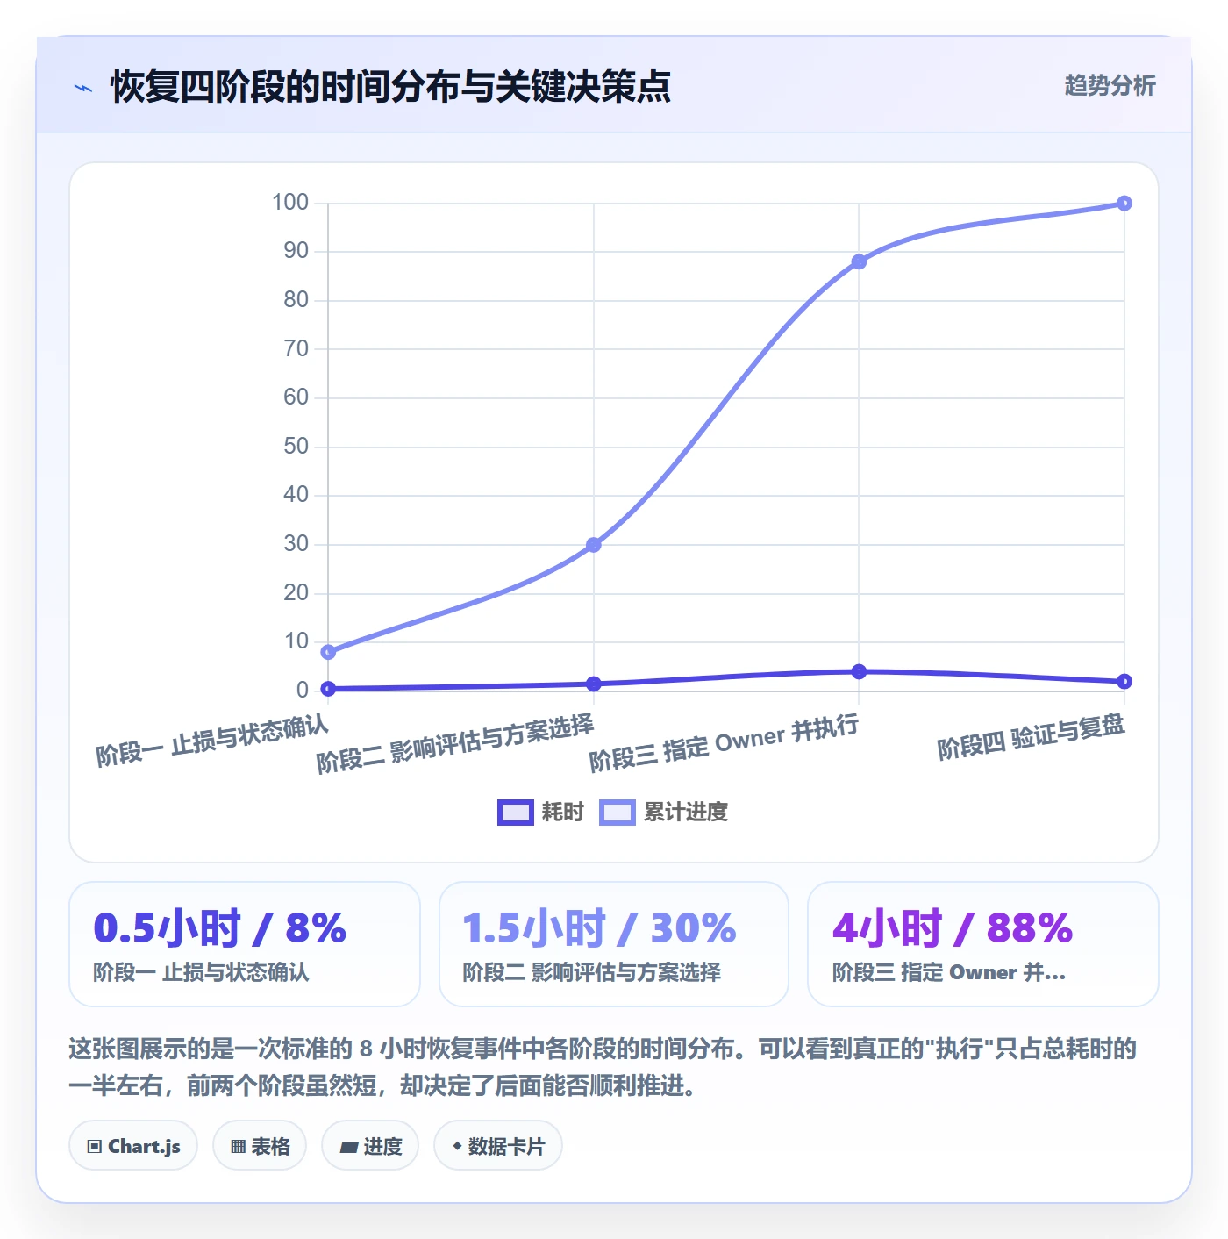Click the card subtitle 阶段二 影响评估与方案选择
Image resolution: width=1228 pixels, height=1239 pixels.
pos(591,972)
